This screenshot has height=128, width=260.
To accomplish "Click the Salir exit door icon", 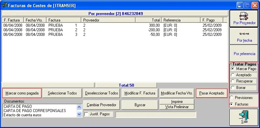I will [x=244, y=117].
